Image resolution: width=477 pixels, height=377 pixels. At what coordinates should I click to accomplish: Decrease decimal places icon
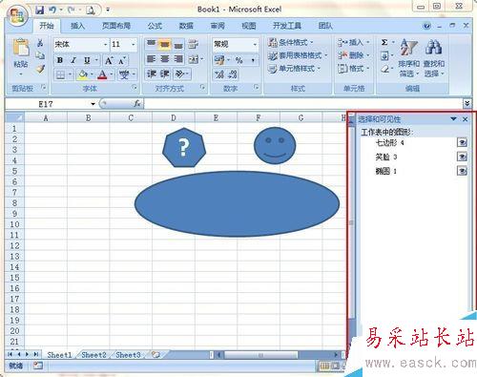pyautogui.click(x=233, y=74)
